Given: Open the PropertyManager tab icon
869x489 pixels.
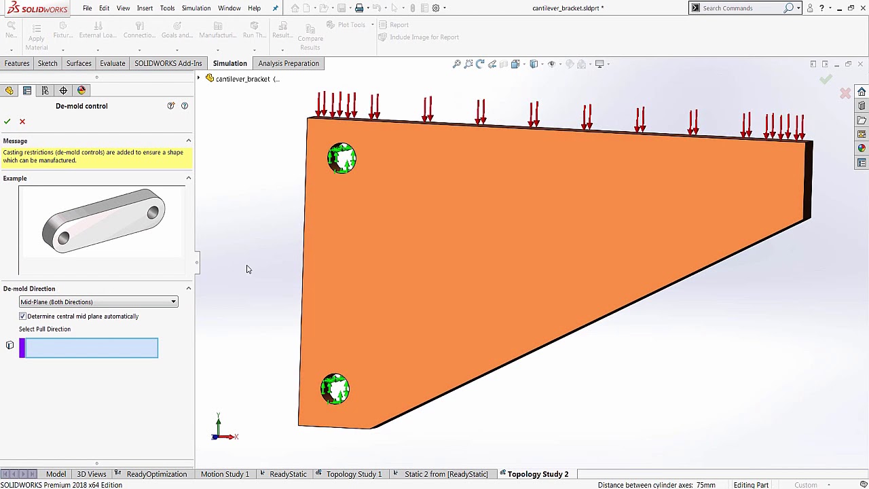Looking at the screenshot, I should [27, 90].
